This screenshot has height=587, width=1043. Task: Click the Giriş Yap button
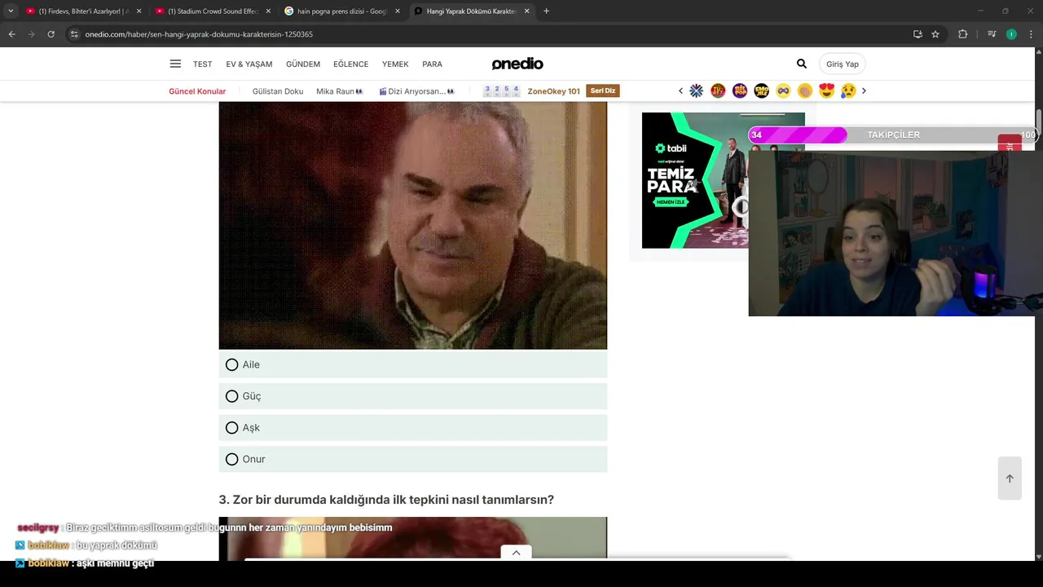click(x=843, y=64)
